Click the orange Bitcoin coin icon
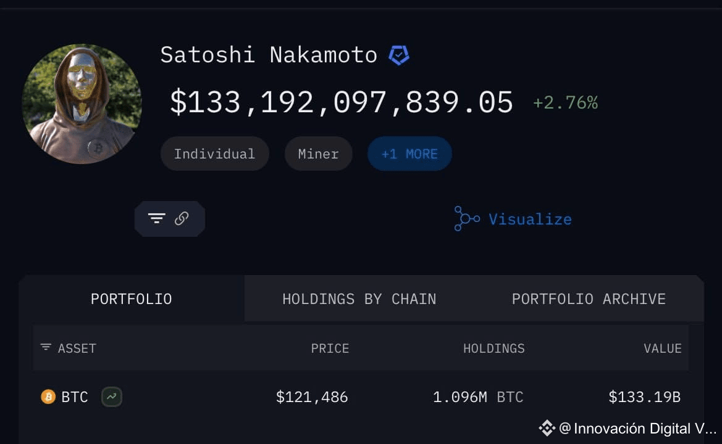722x444 pixels. (48, 396)
